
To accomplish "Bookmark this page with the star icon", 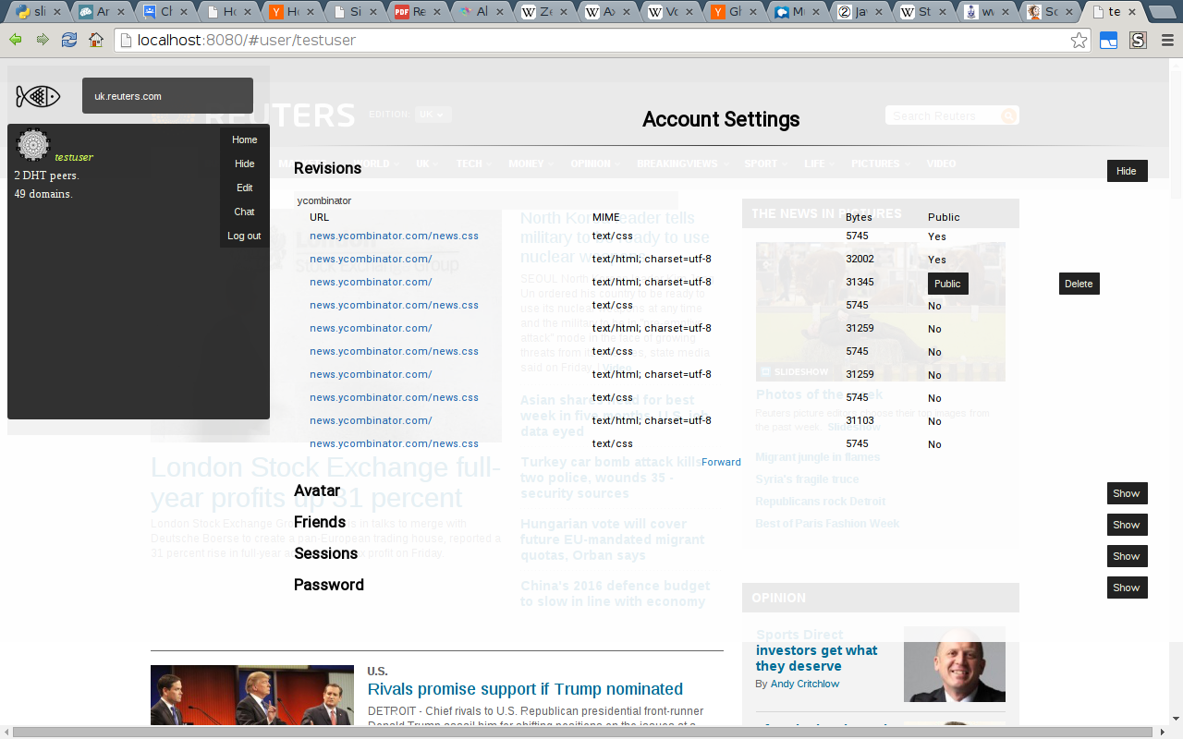I will [x=1079, y=40].
